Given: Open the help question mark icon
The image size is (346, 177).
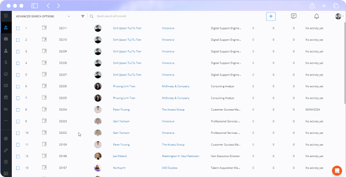Looking at the screenshot, I should point(6,162).
